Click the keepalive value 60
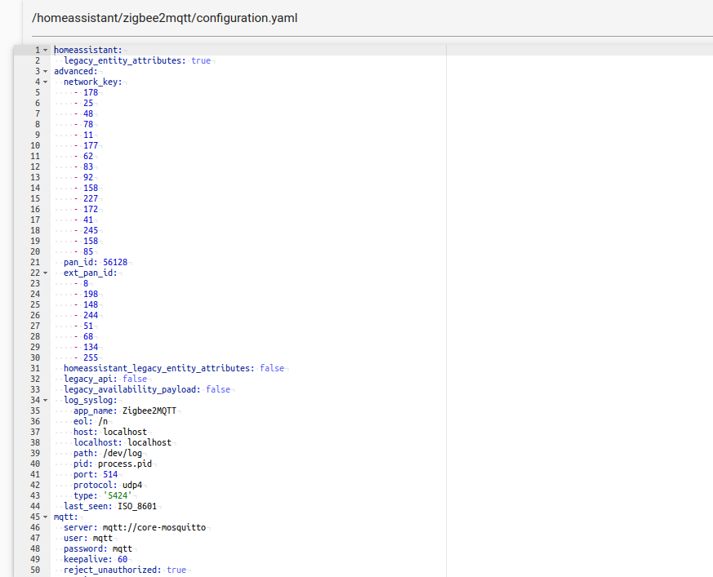Viewport: 713px width, 577px height. click(x=123, y=559)
